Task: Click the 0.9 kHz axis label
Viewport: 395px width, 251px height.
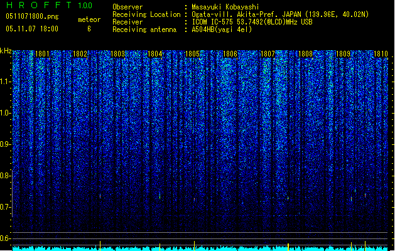Action: (5, 144)
